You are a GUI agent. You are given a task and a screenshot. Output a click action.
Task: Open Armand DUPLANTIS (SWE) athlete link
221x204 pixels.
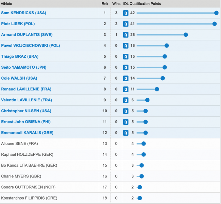click(27, 35)
